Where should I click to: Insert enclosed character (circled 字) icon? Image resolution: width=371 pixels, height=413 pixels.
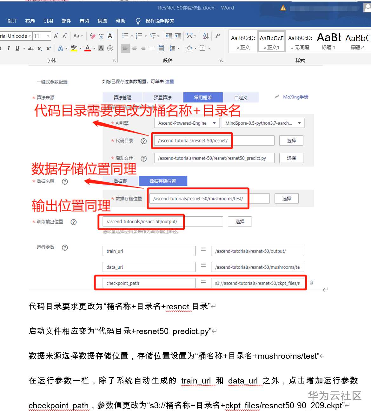[x=110, y=48]
